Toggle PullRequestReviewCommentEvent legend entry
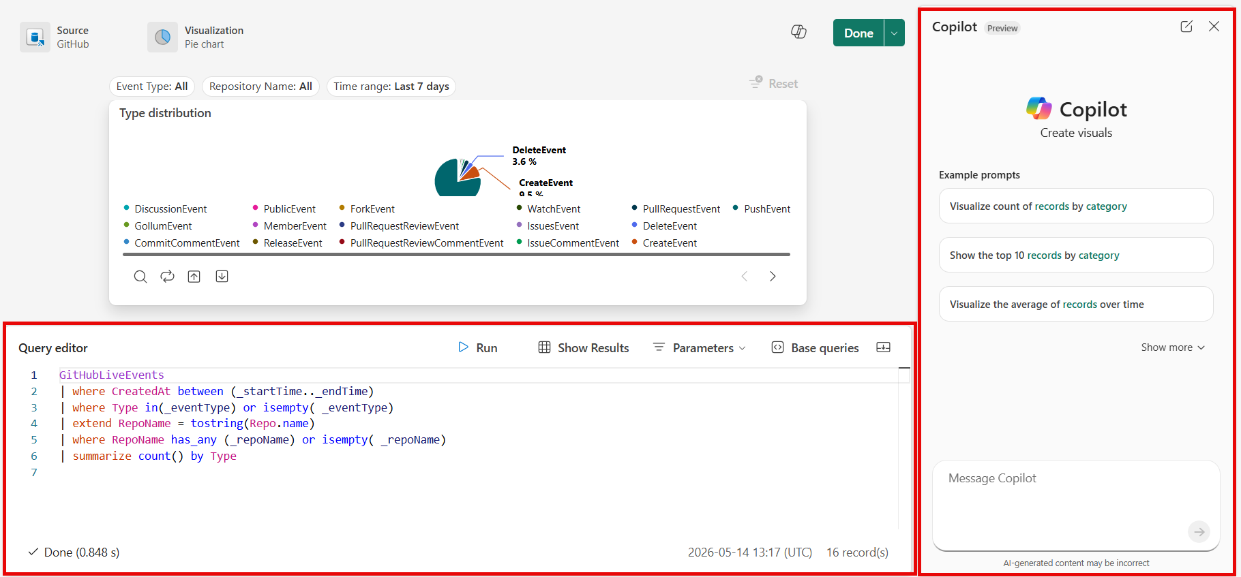 click(421, 243)
